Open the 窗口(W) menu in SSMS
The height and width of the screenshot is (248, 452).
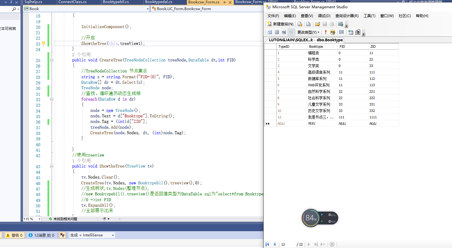(387, 16)
